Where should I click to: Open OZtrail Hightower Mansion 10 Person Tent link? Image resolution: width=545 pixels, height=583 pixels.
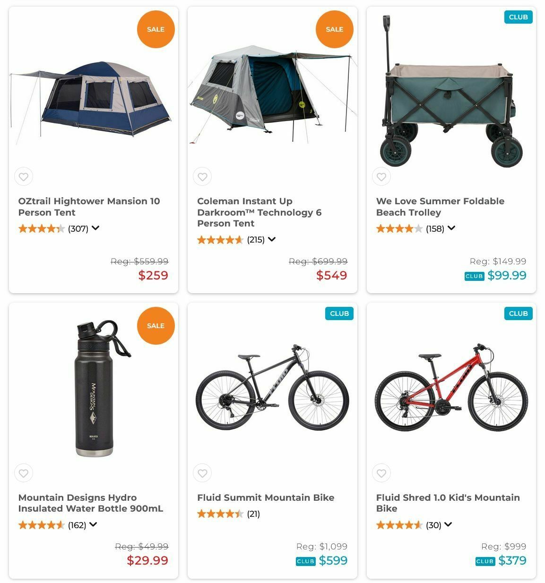click(89, 207)
